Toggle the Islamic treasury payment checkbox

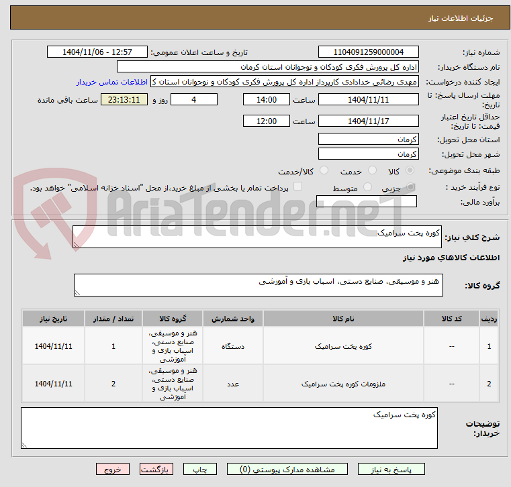point(298,186)
